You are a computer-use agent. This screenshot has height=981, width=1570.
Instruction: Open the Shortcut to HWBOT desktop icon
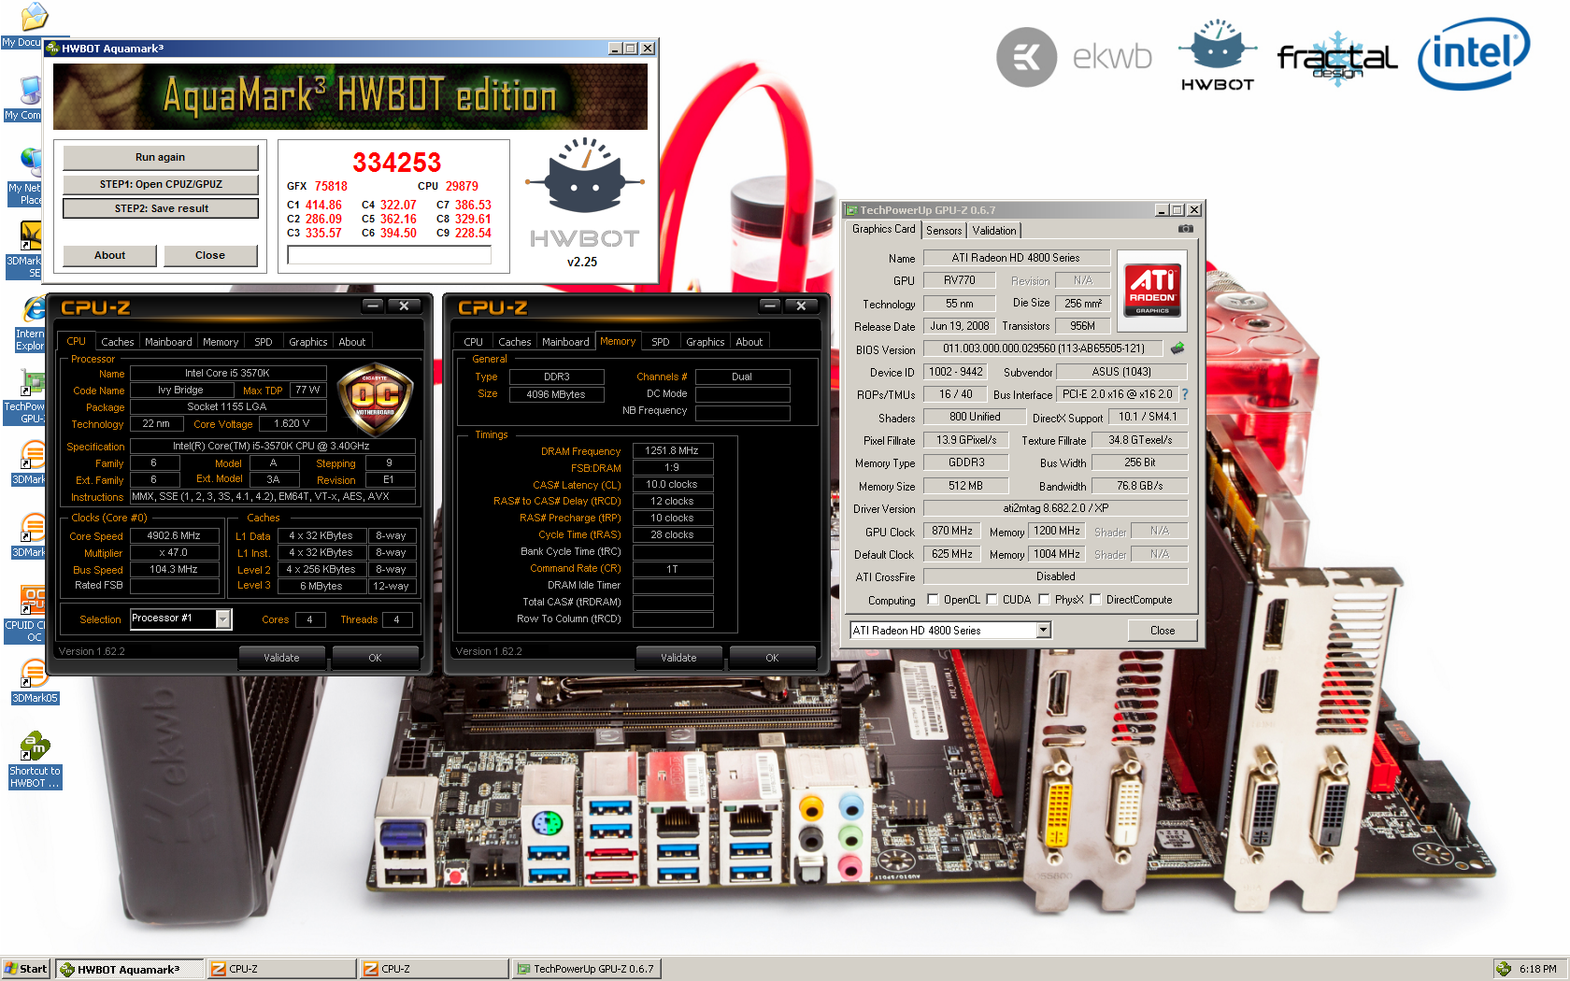pos(35,761)
